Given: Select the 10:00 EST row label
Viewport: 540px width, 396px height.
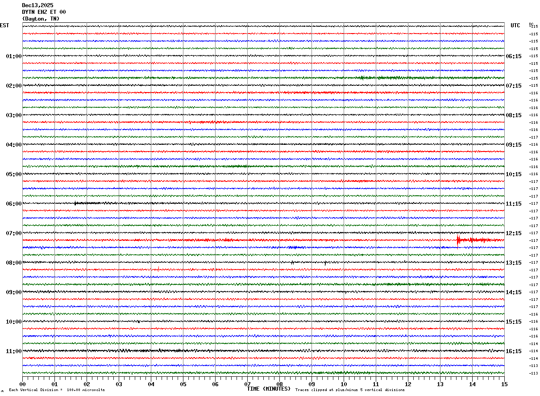Looking at the screenshot, I should (14, 322).
